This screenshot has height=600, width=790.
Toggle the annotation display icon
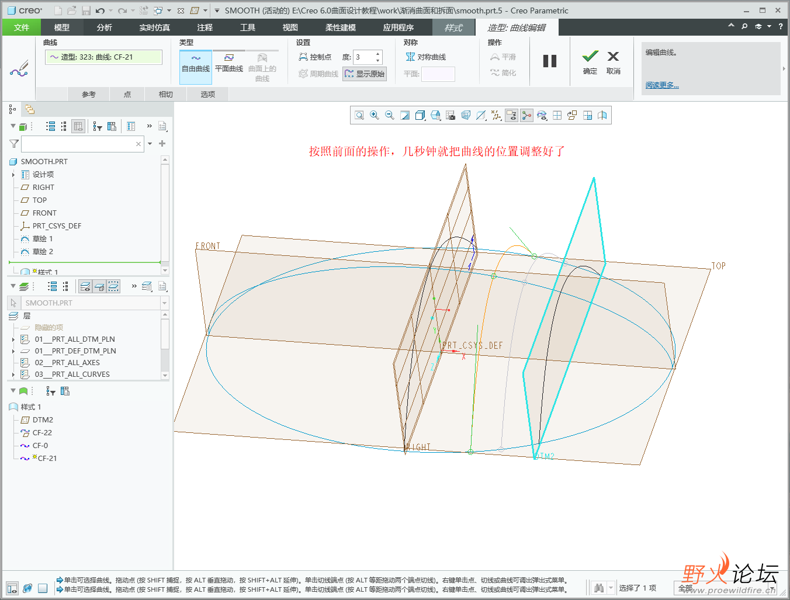point(511,115)
